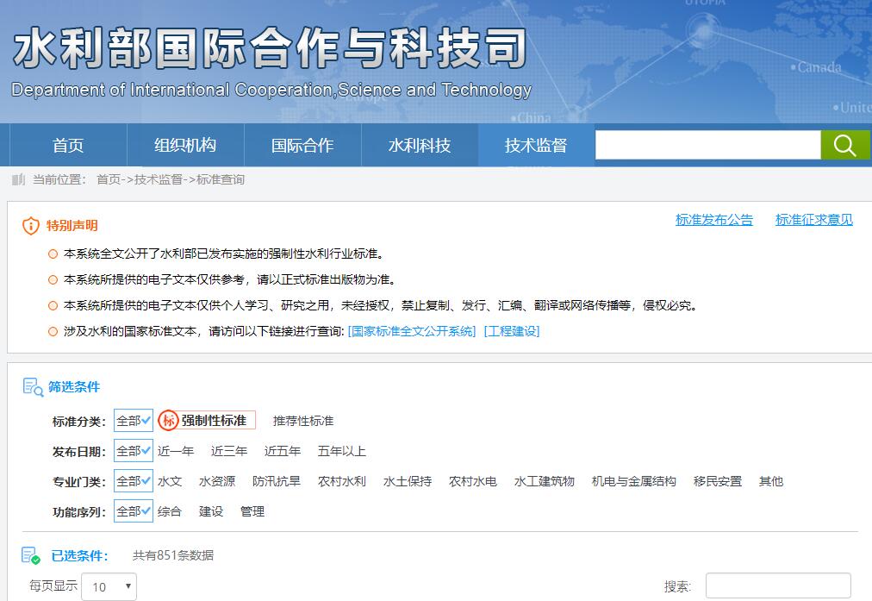
Task: Filter category 水资源
Action: pos(217,481)
